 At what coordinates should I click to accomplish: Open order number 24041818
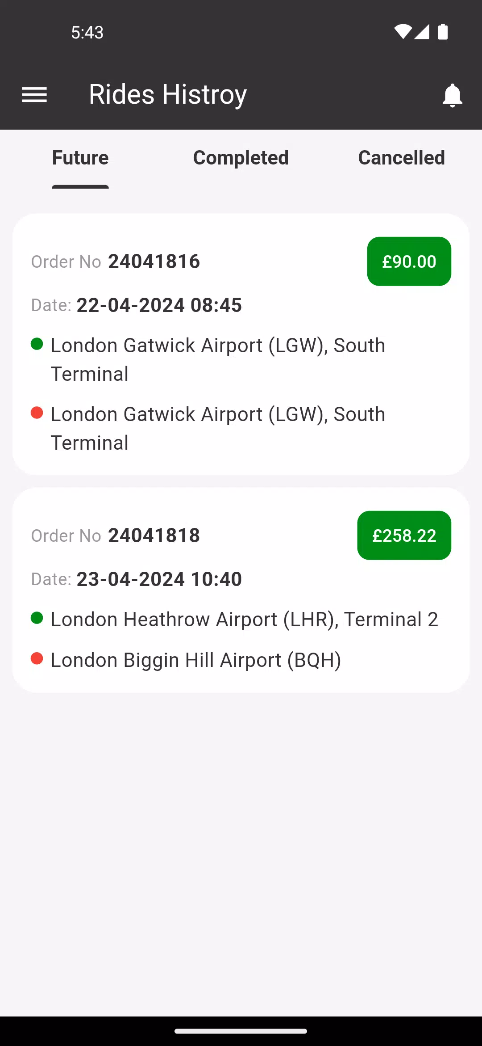coord(154,536)
